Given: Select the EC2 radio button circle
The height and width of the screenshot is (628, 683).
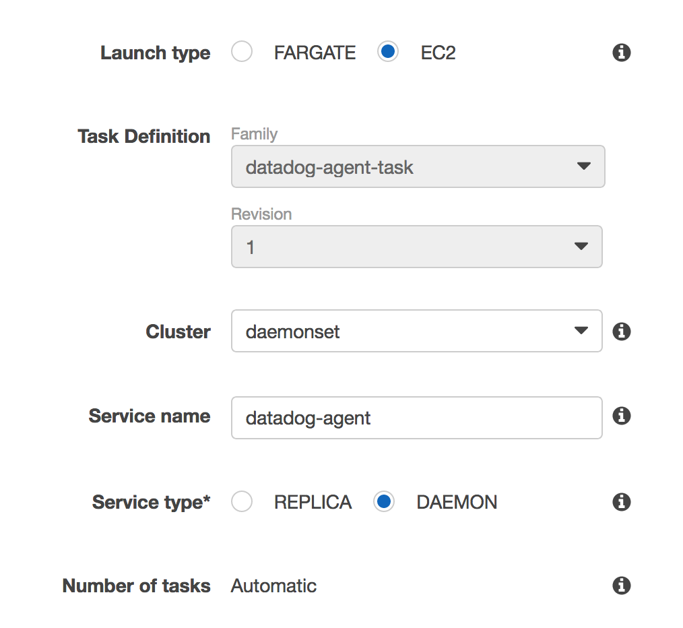Looking at the screenshot, I should point(388,52).
